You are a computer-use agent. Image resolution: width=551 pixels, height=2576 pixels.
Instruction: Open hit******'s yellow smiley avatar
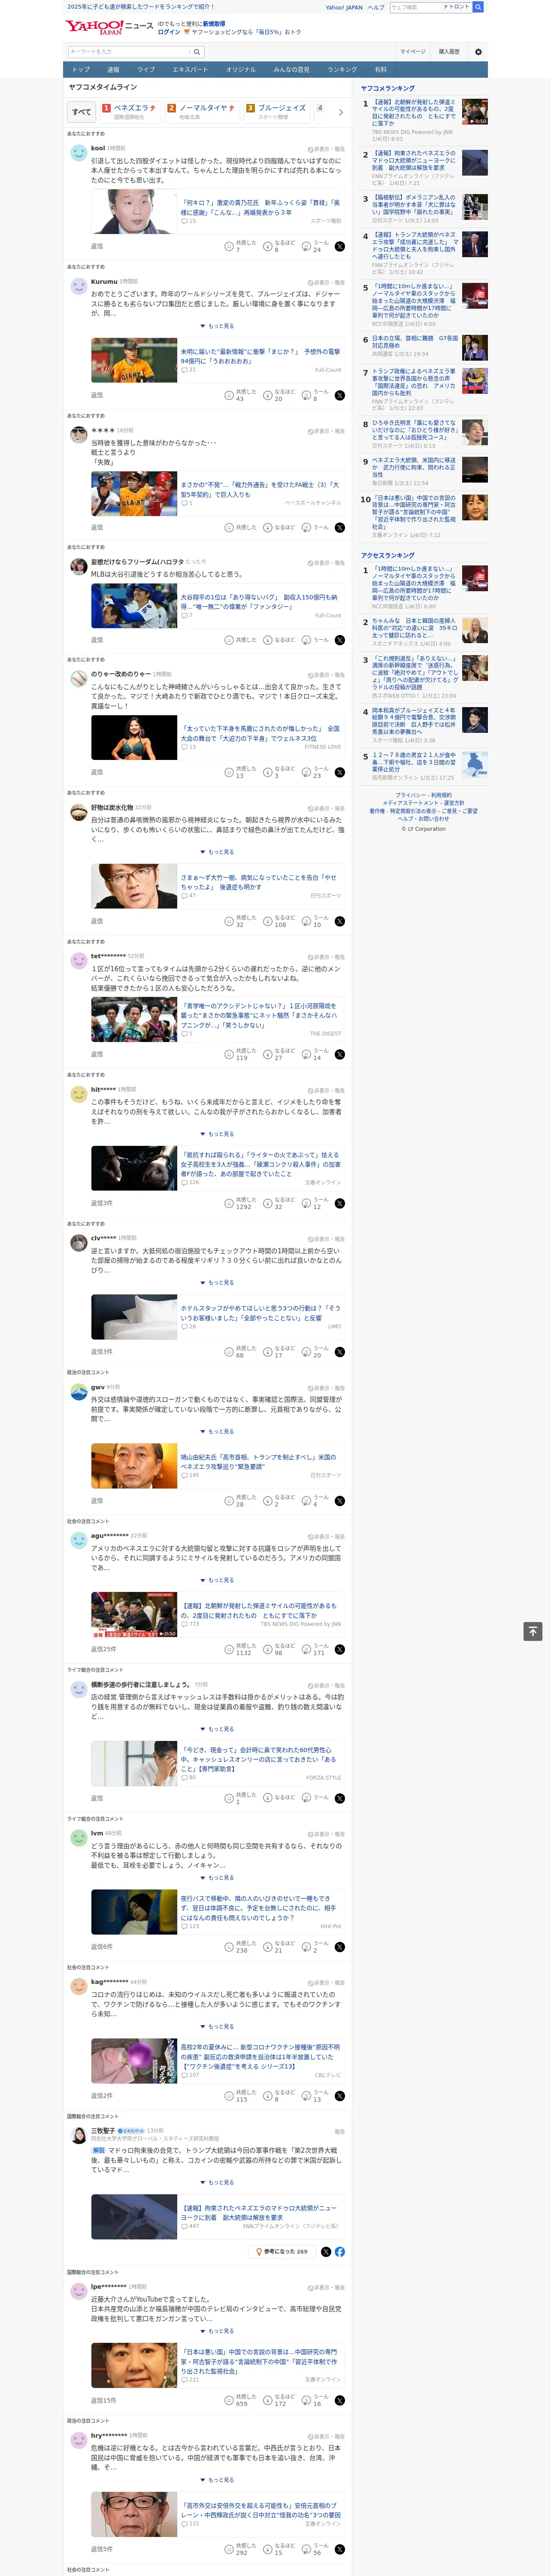(78, 1095)
